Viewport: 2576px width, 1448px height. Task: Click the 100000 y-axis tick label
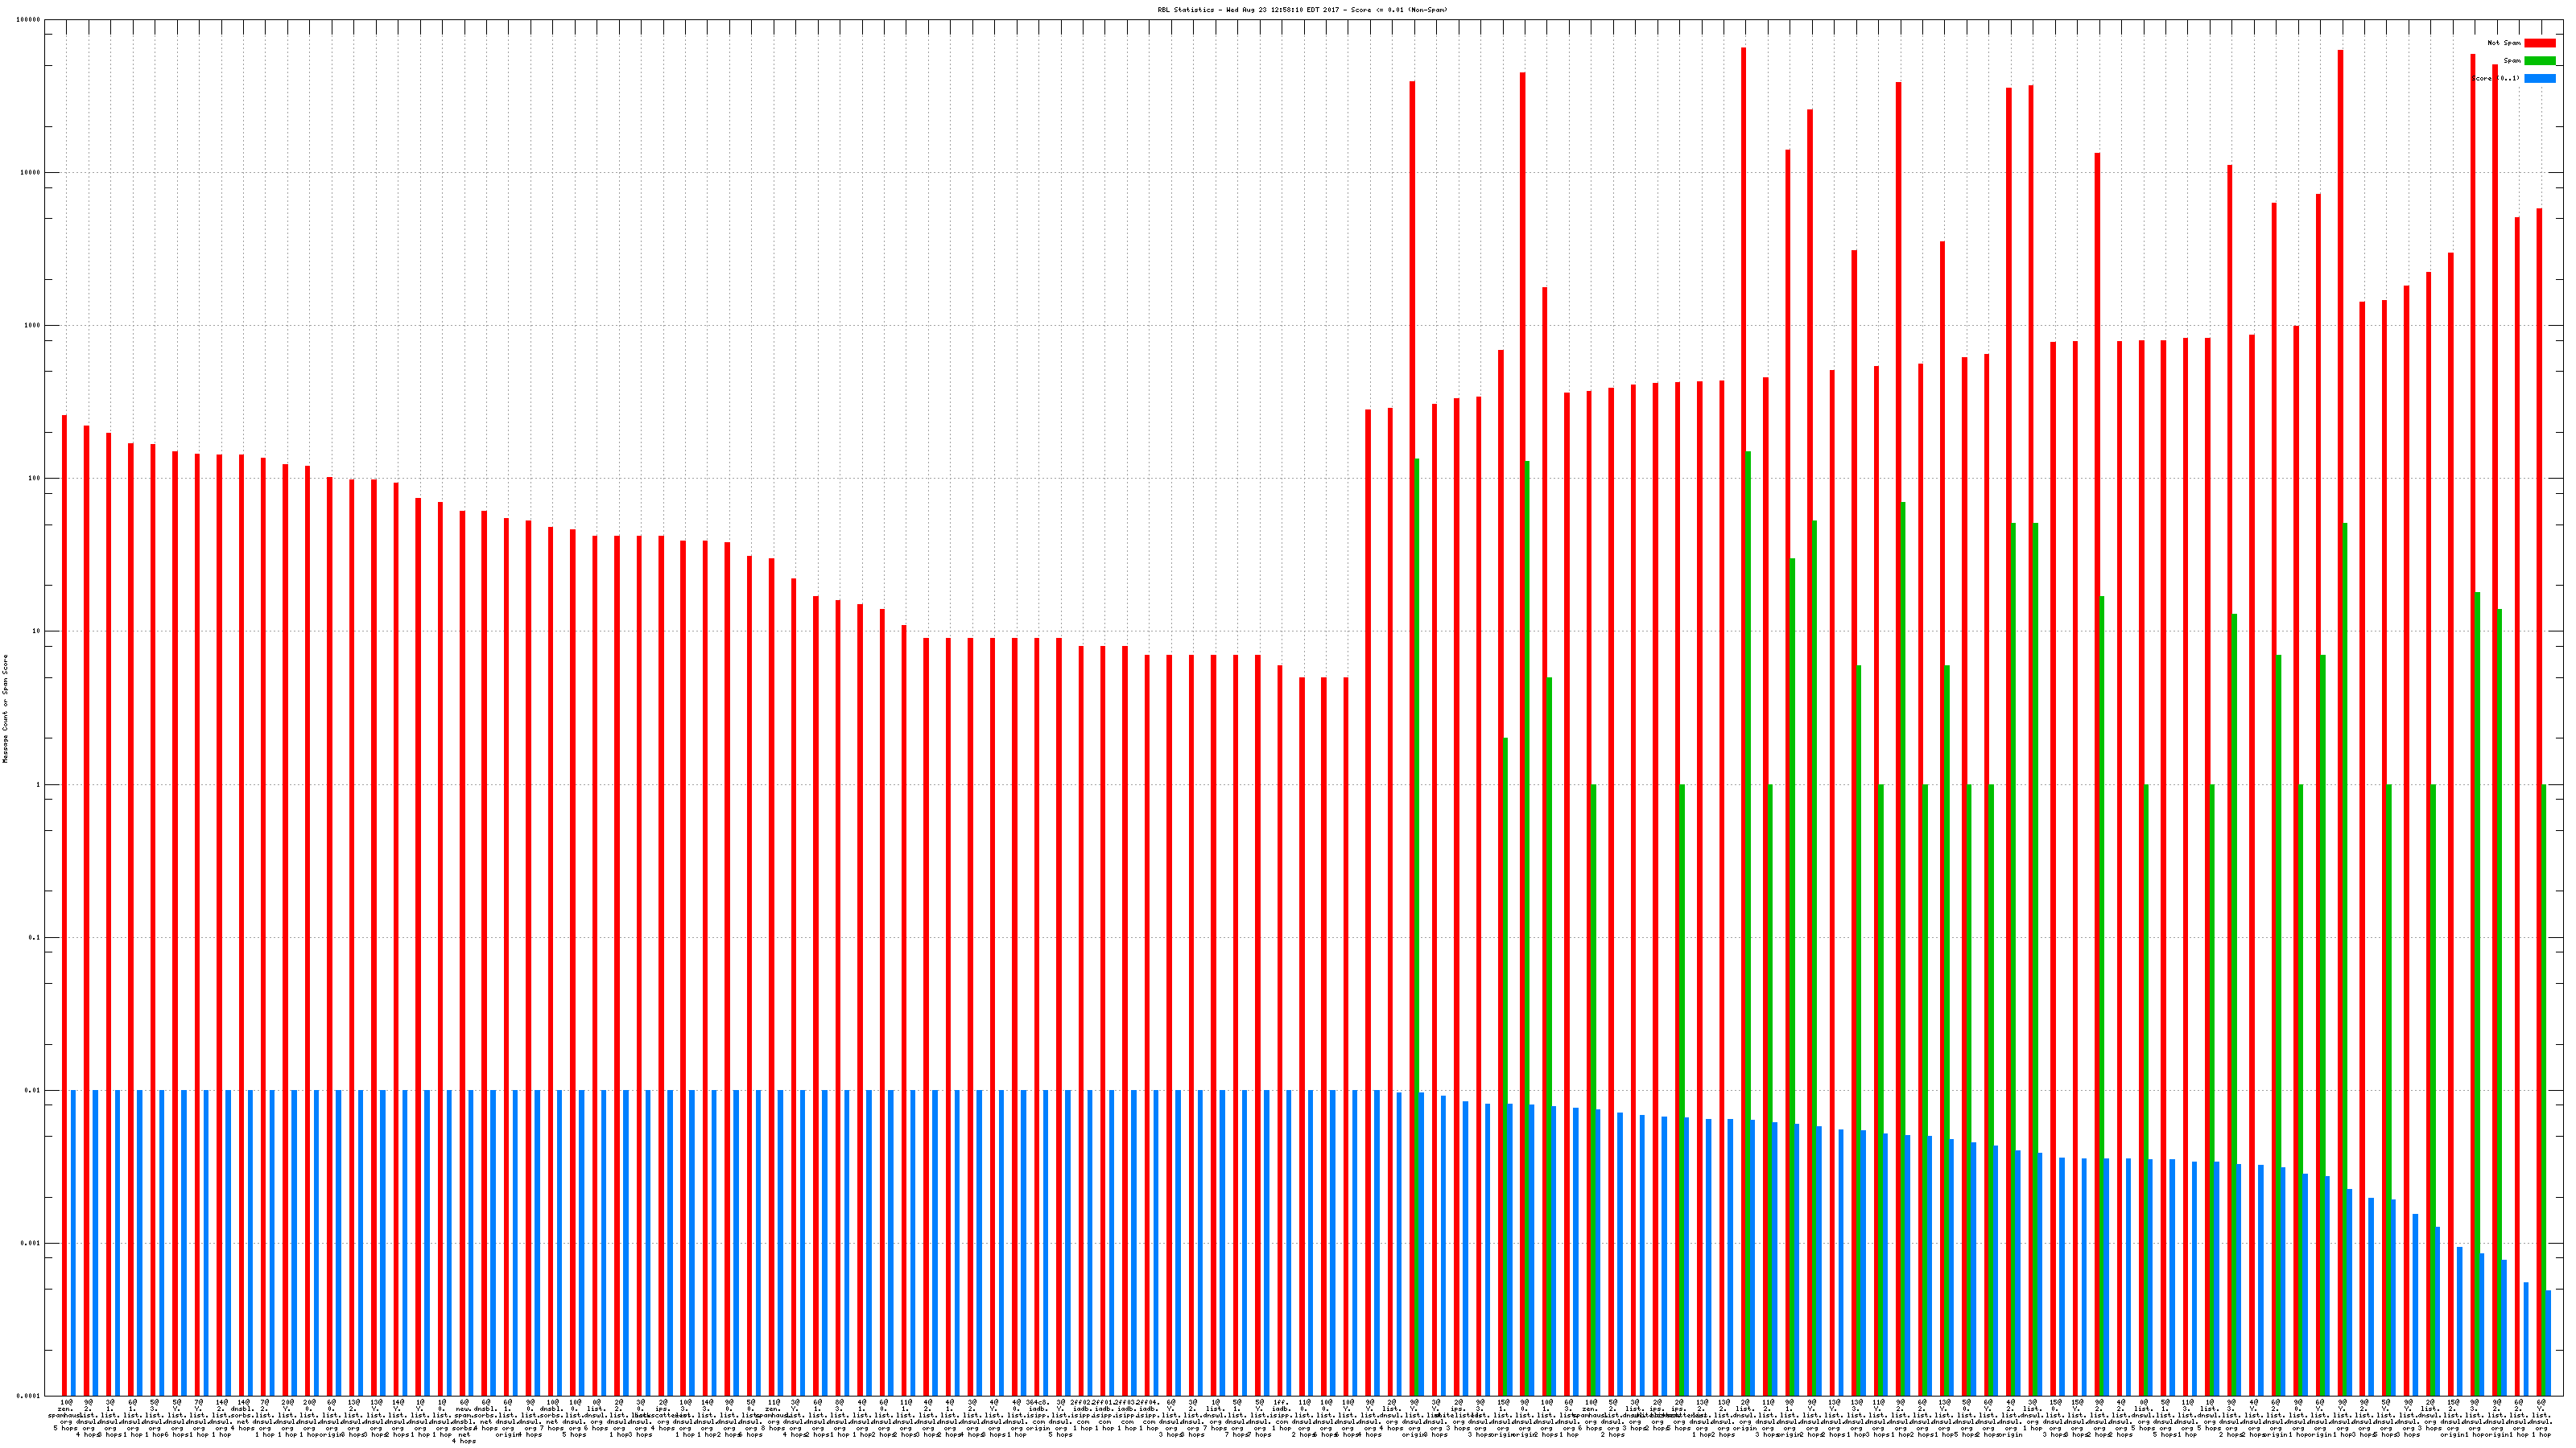(29, 20)
